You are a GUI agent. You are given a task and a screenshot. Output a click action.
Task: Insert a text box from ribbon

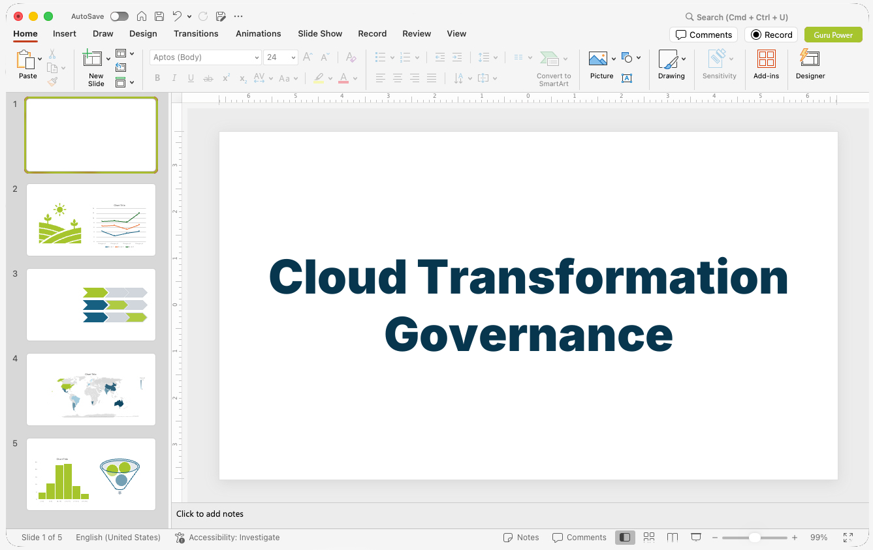click(627, 78)
